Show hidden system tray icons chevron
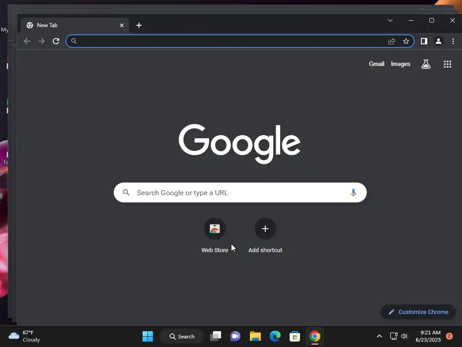Viewport: 462px width, 347px height. click(x=379, y=336)
